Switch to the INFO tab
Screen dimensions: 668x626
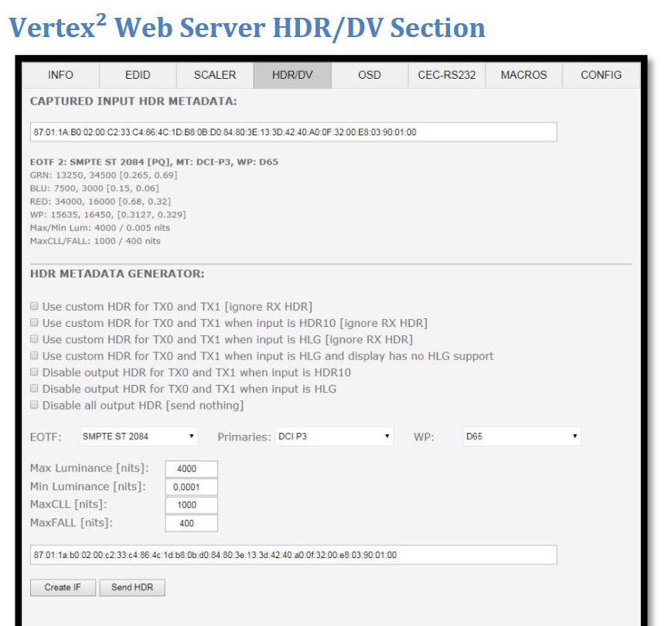coord(60,75)
